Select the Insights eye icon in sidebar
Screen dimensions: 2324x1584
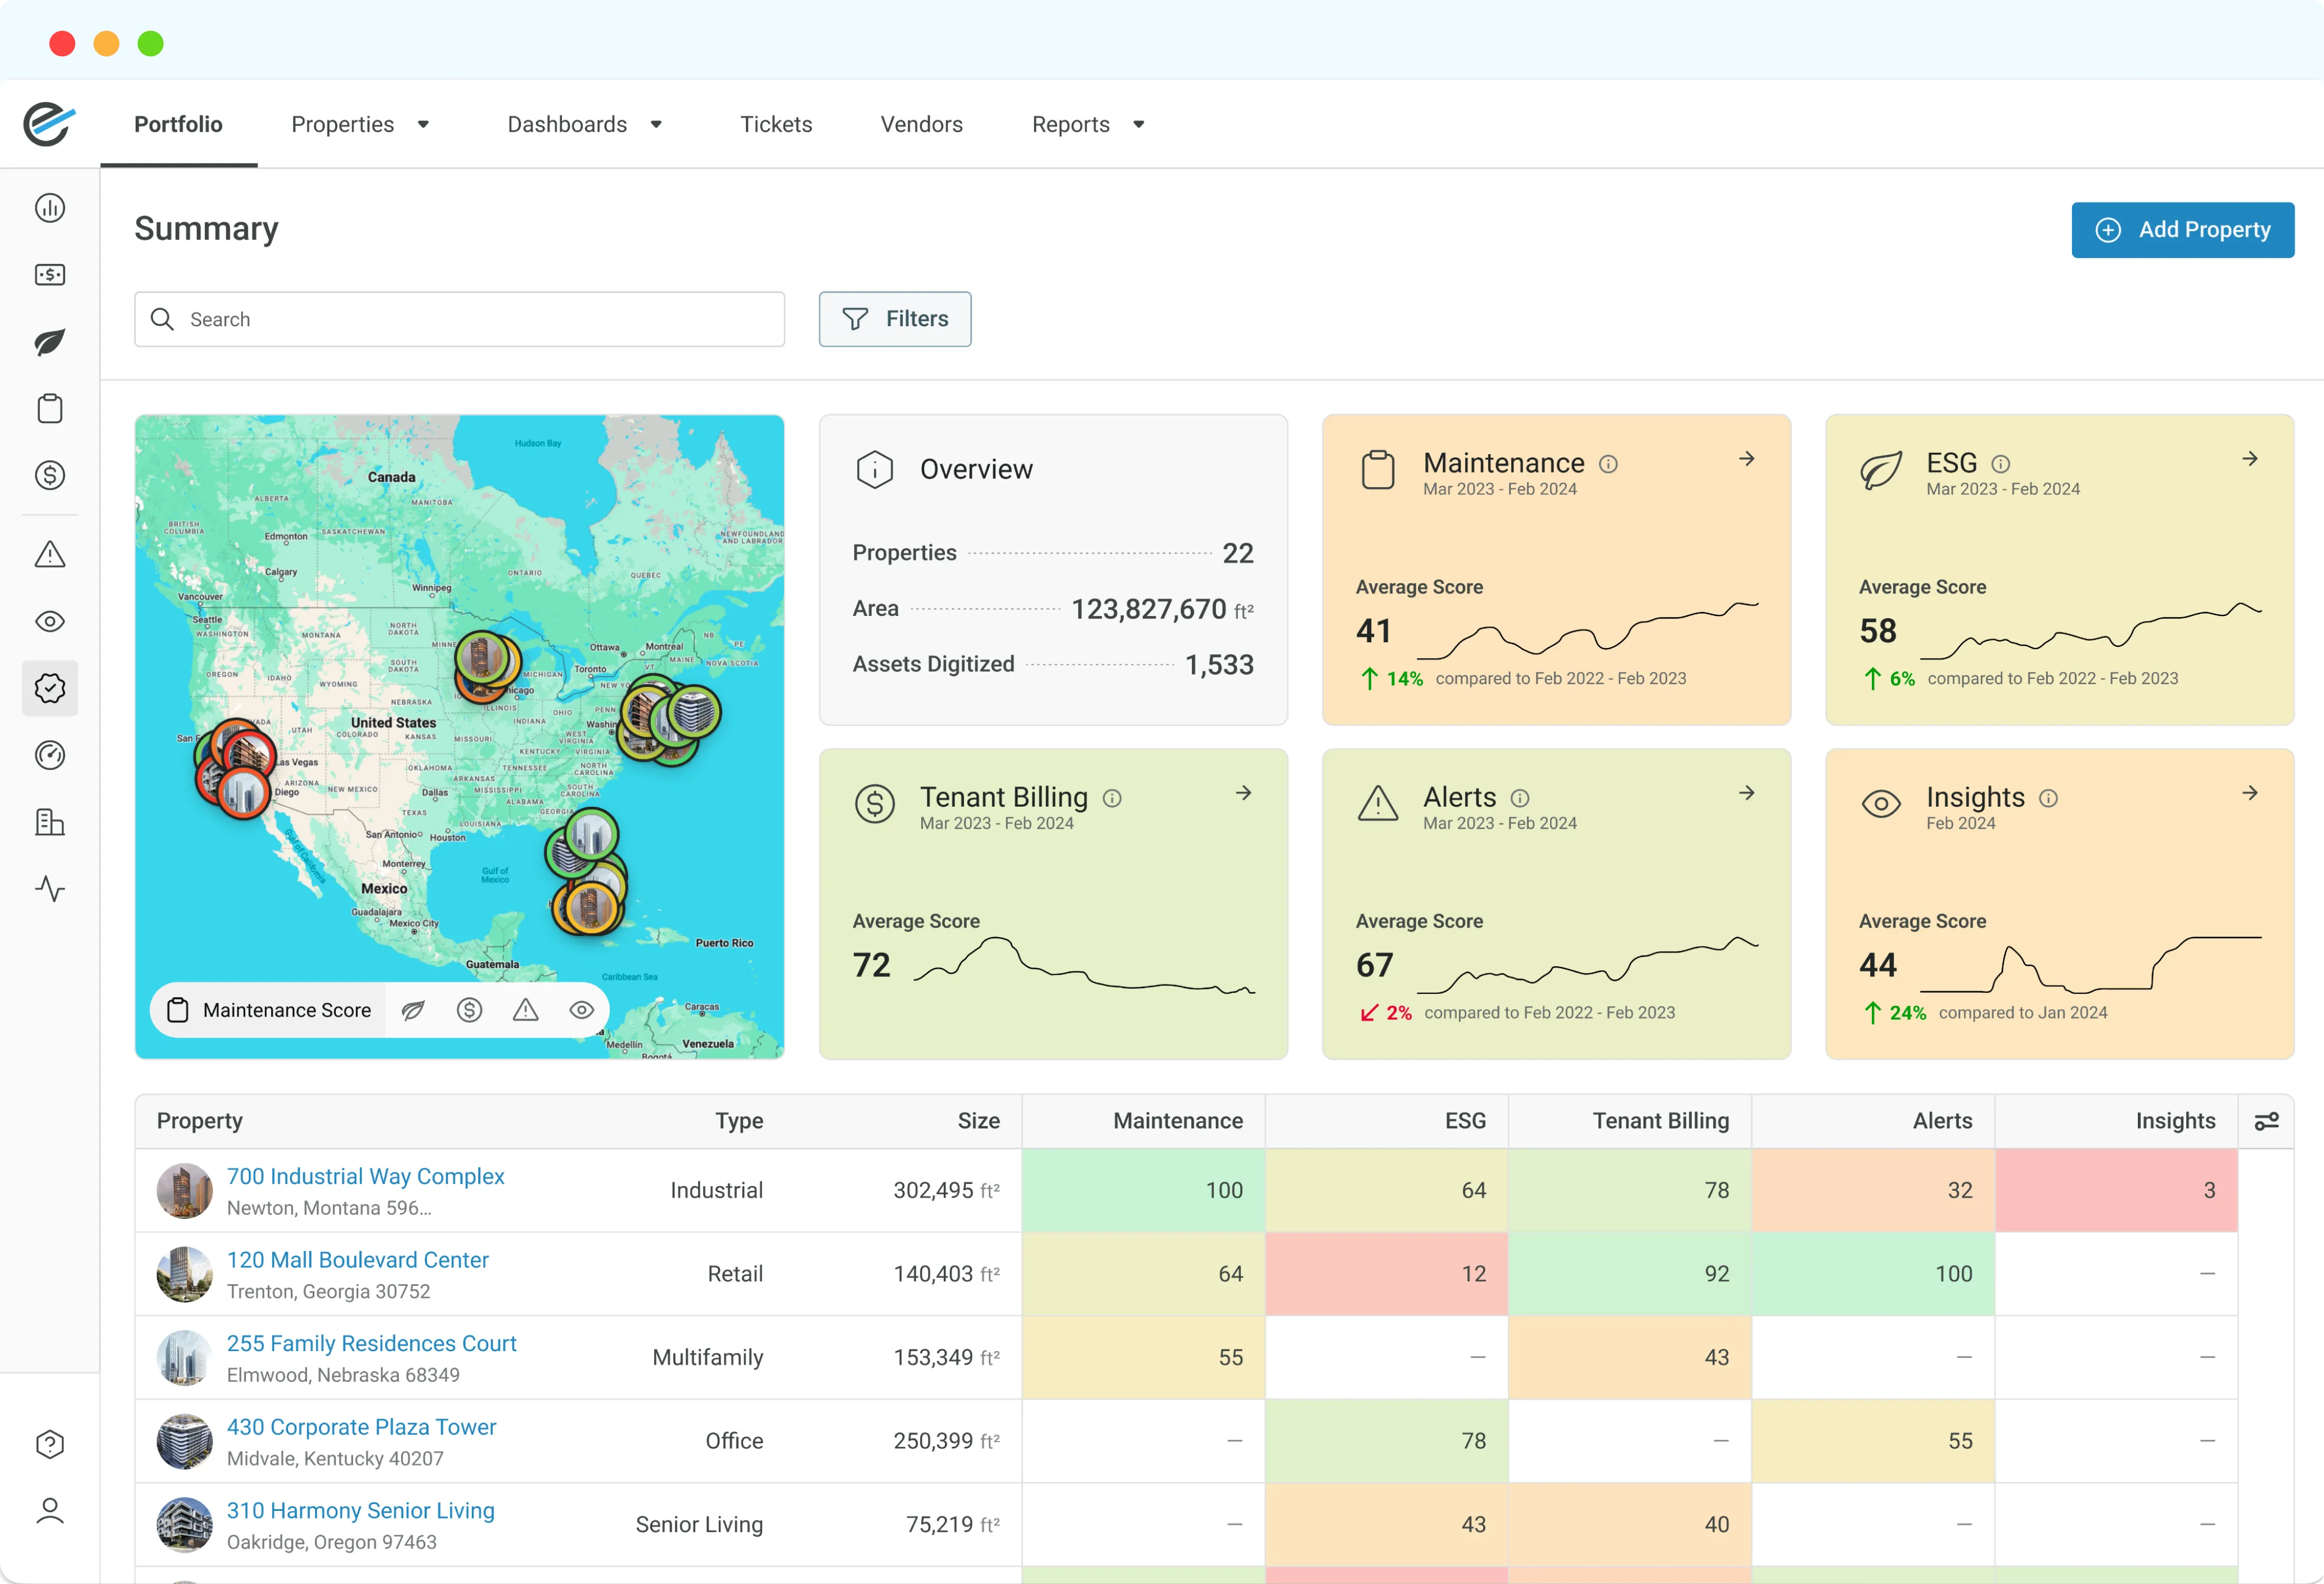click(x=49, y=621)
